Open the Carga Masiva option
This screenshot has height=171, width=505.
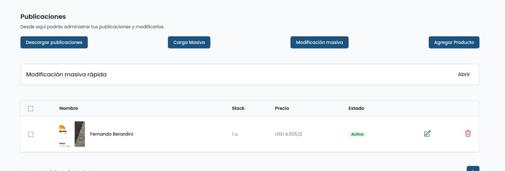point(189,43)
